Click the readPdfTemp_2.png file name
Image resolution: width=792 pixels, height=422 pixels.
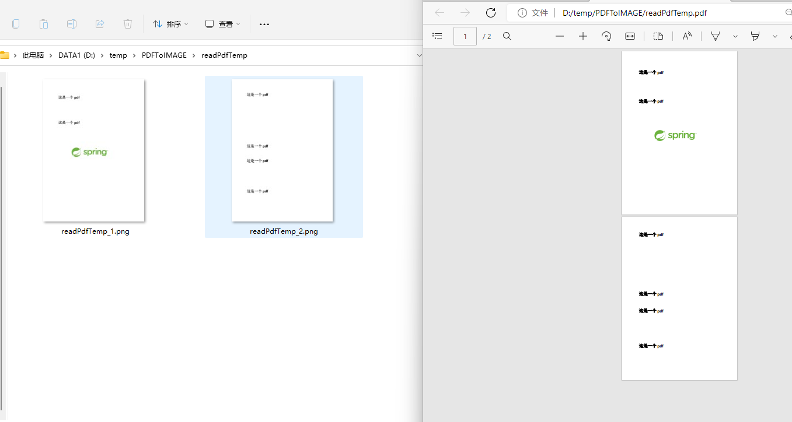[x=284, y=231]
